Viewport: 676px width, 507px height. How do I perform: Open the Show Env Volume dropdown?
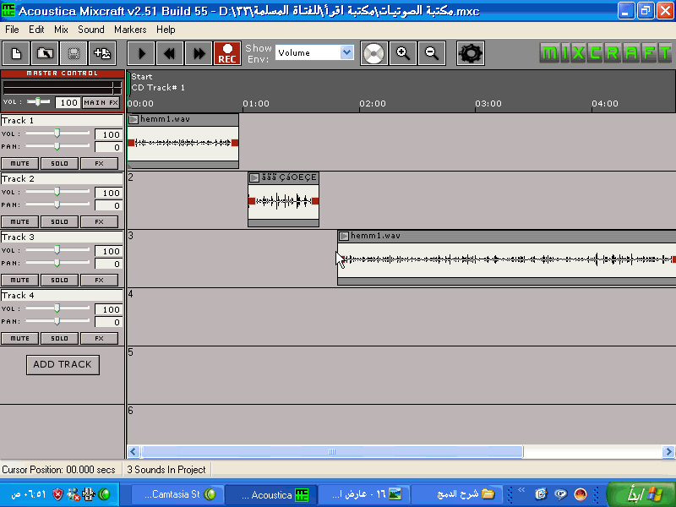tap(346, 52)
